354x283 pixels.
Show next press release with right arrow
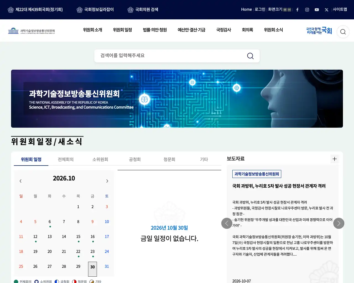pyautogui.click(x=339, y=223)
